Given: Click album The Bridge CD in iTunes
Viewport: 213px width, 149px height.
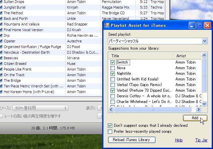Looking at the screenshot, I should 113,13.
